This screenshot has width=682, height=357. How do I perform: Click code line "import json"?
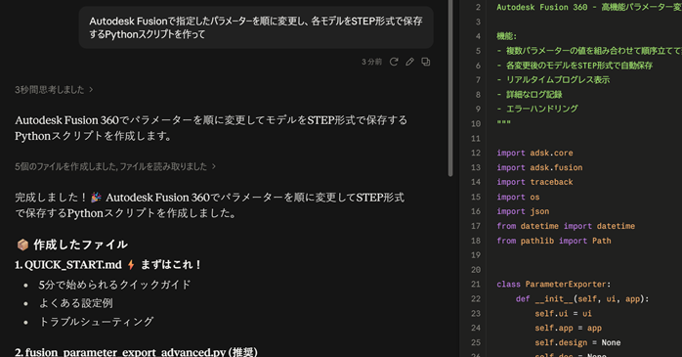[523, 211]
